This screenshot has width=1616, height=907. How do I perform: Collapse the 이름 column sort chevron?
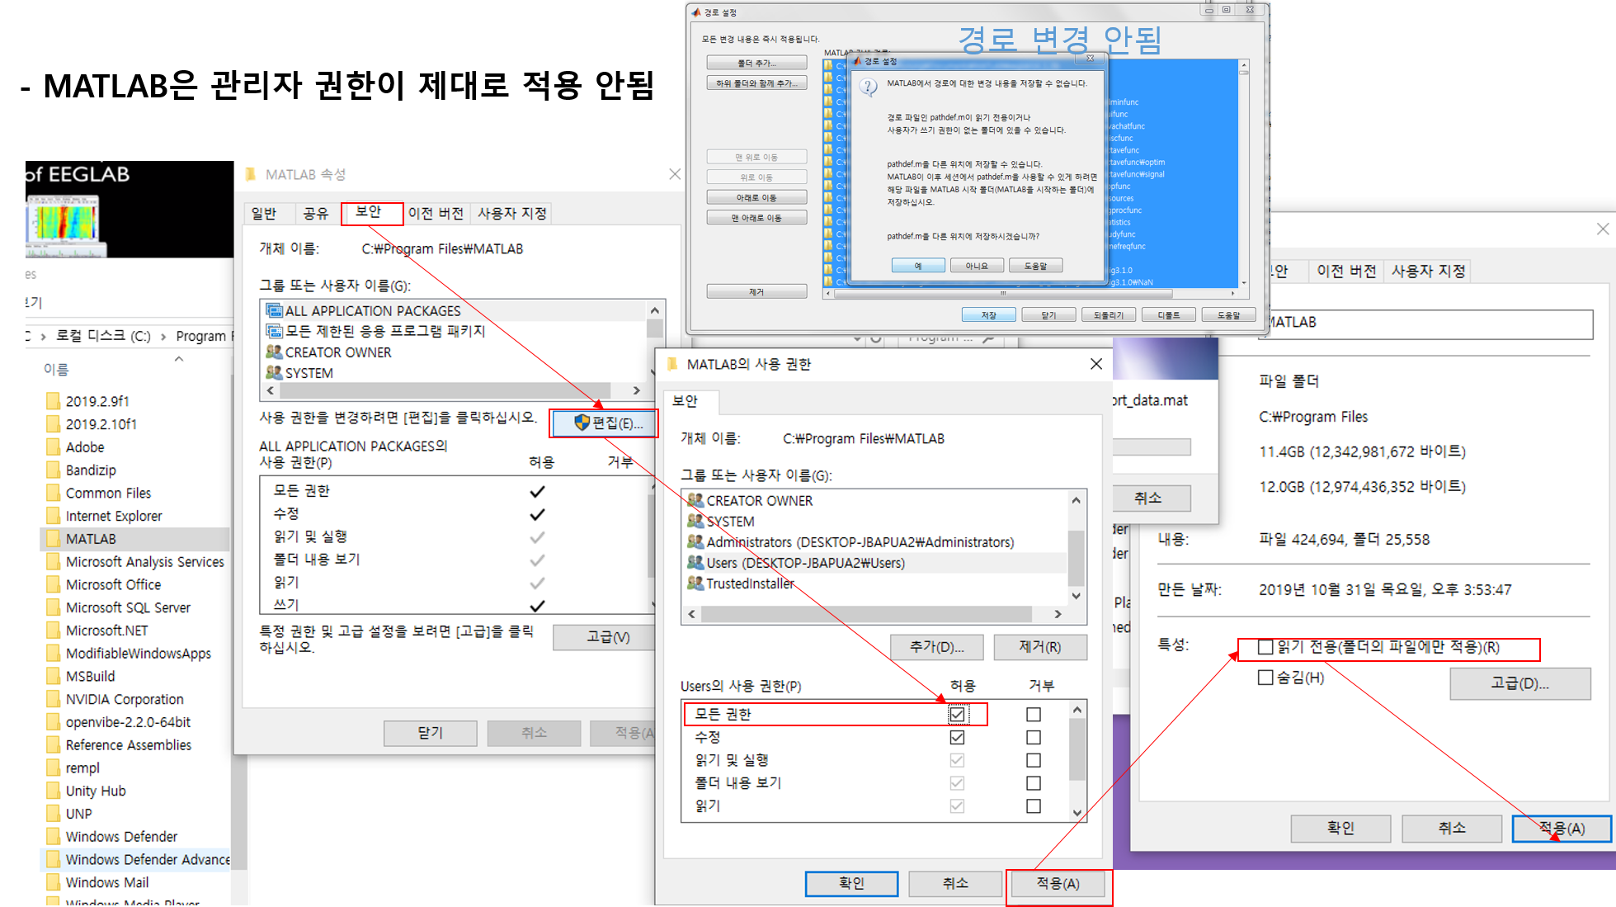coord(179,359)
